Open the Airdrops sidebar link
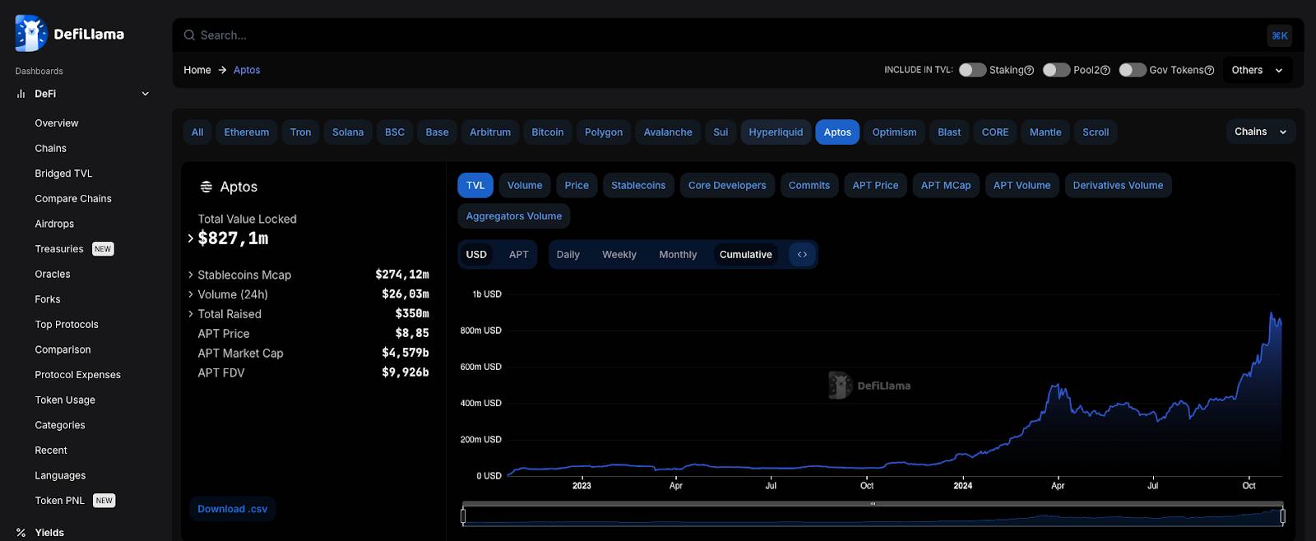 tap(54, 224)
